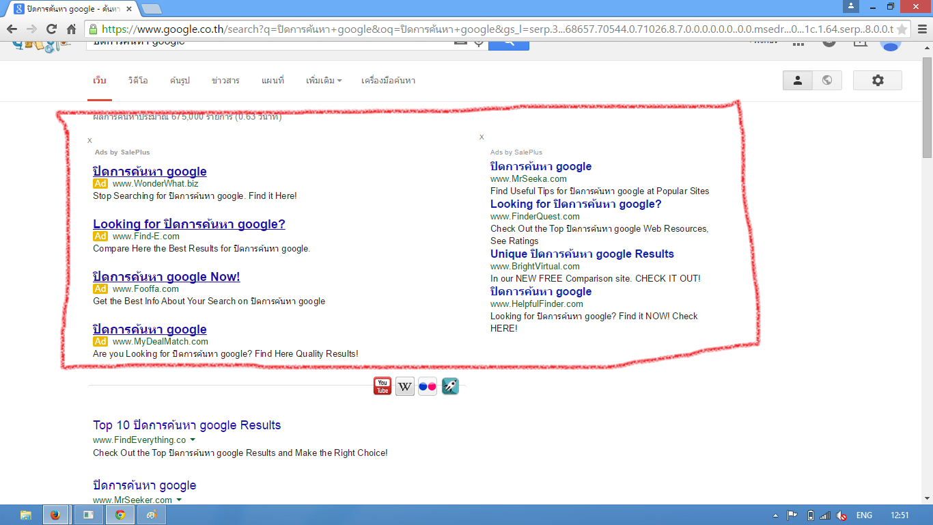Image resolution: width=933 pixels, height=525 pixels.
Task: Click the 'Compare Here the Best Results' text
Action: pyautogui.click(x=201, y=249)
